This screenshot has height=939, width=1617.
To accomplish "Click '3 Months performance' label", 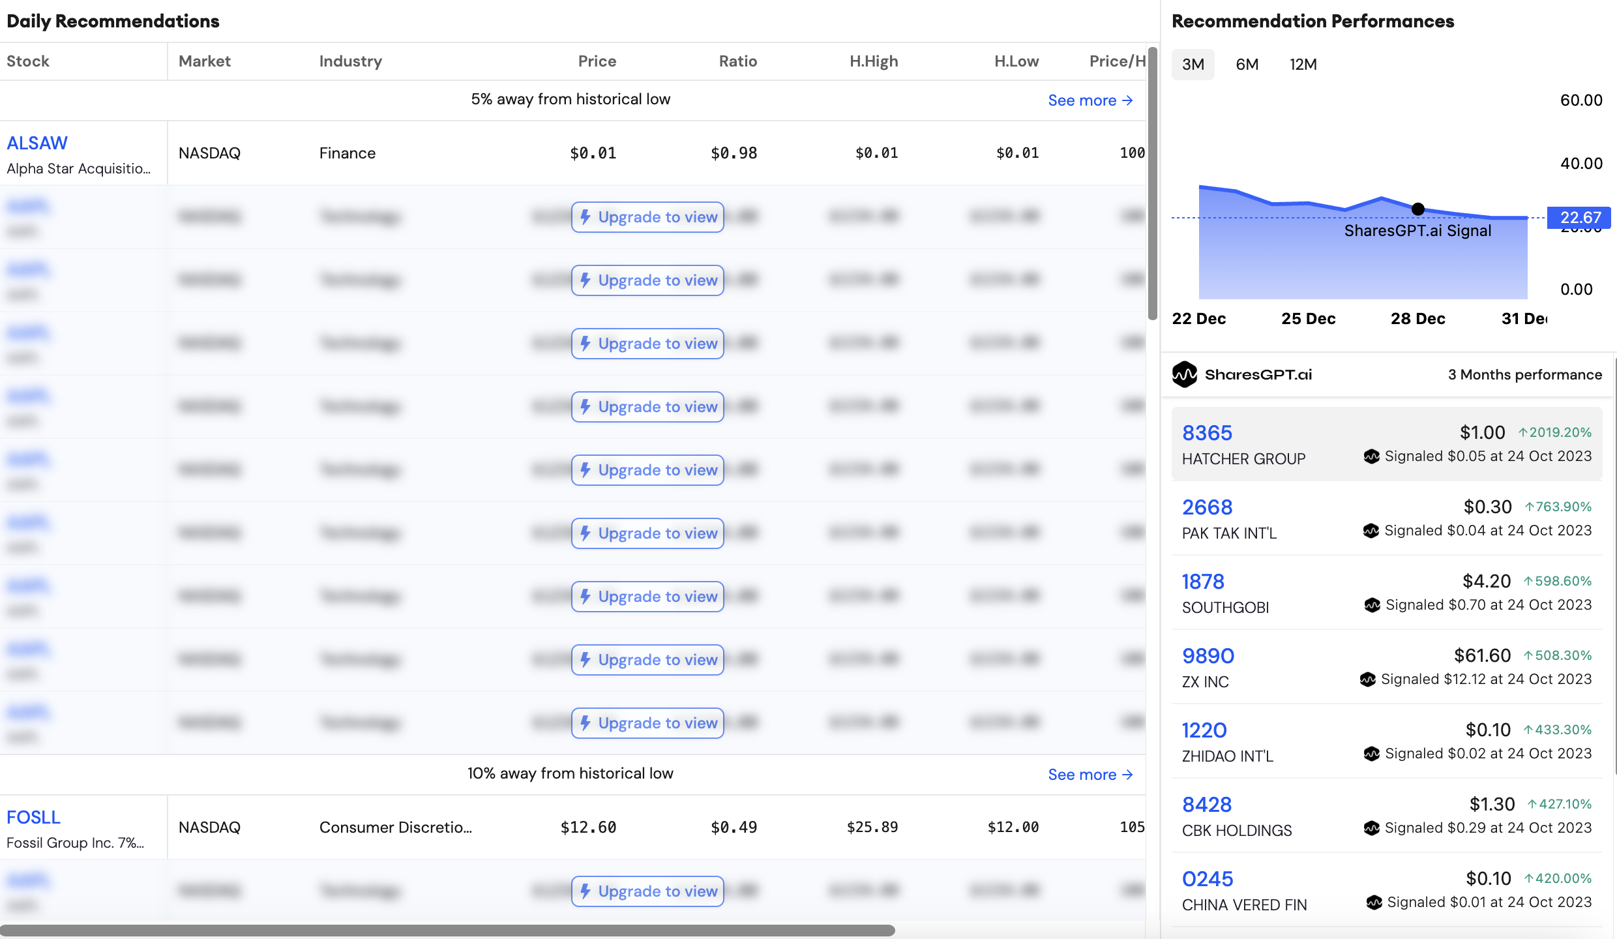I will pos(1525,374).
